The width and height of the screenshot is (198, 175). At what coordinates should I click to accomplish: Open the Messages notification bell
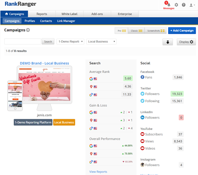pyautogui.click(x=169, y=5)
